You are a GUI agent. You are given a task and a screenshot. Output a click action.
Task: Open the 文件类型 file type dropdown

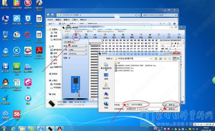point(161,109)
